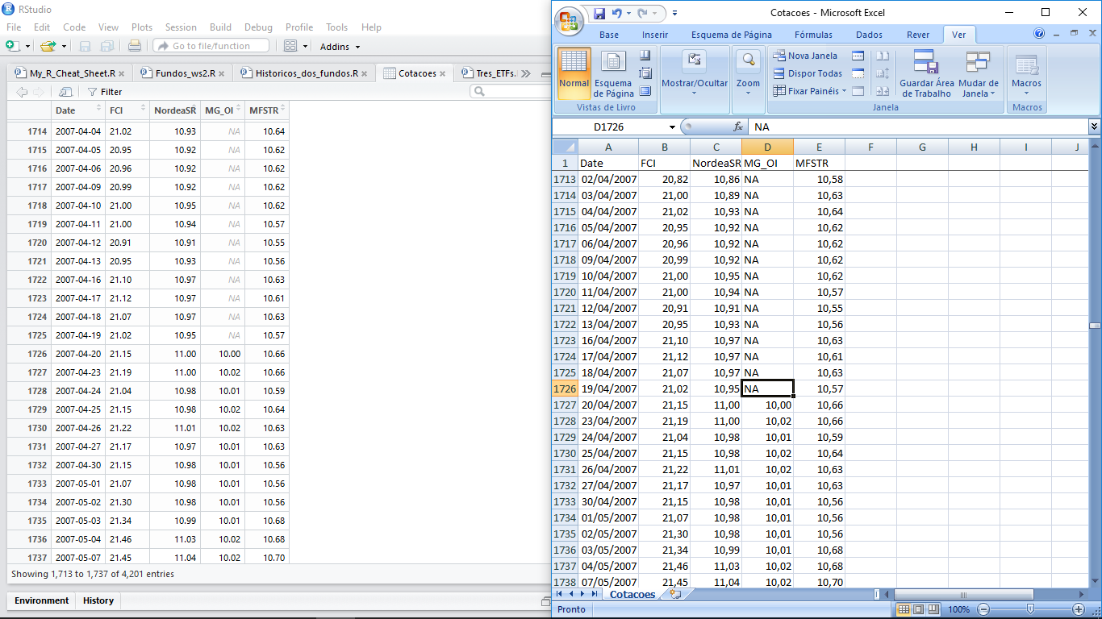The image size is (1102, 619).
Task: Click the Excel Office button
Action: click(570, 20)
